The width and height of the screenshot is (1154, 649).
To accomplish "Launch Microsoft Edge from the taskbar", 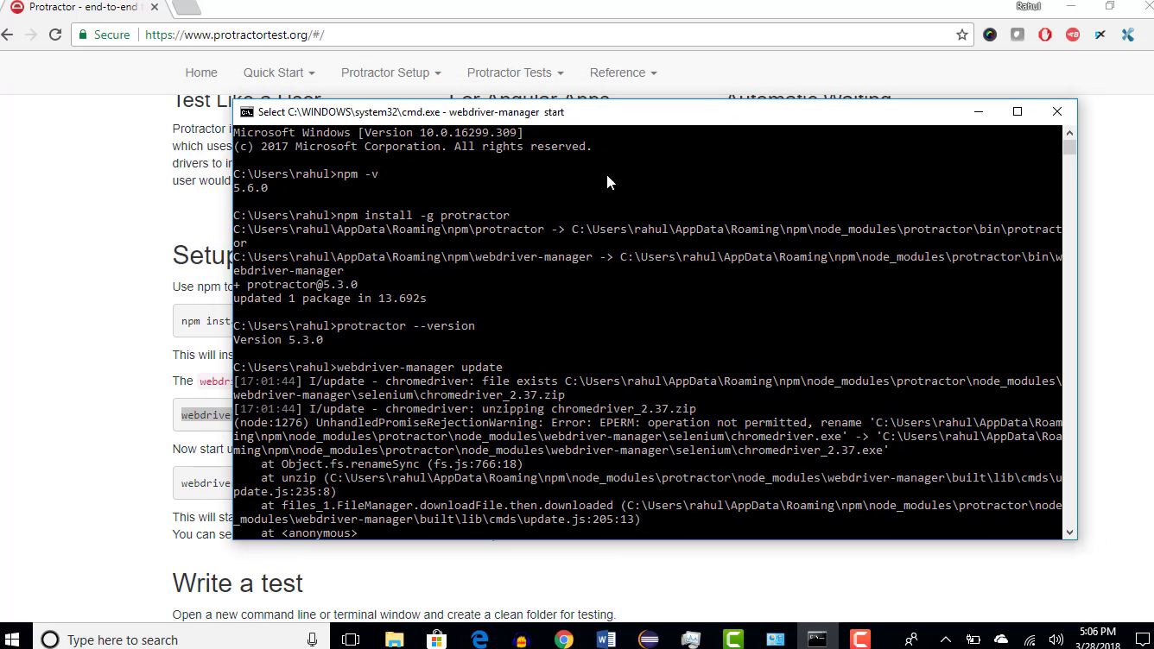I will (479, 640).
